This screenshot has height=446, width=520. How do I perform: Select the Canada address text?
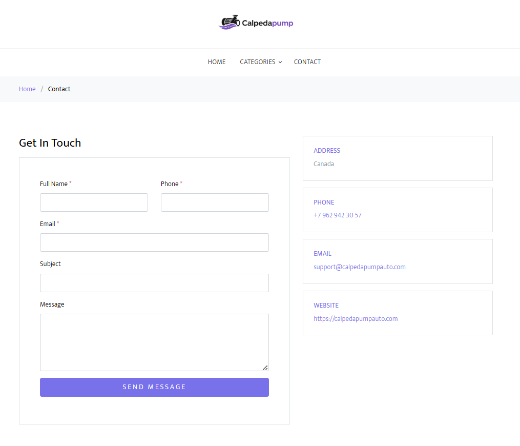coord(324,164)
